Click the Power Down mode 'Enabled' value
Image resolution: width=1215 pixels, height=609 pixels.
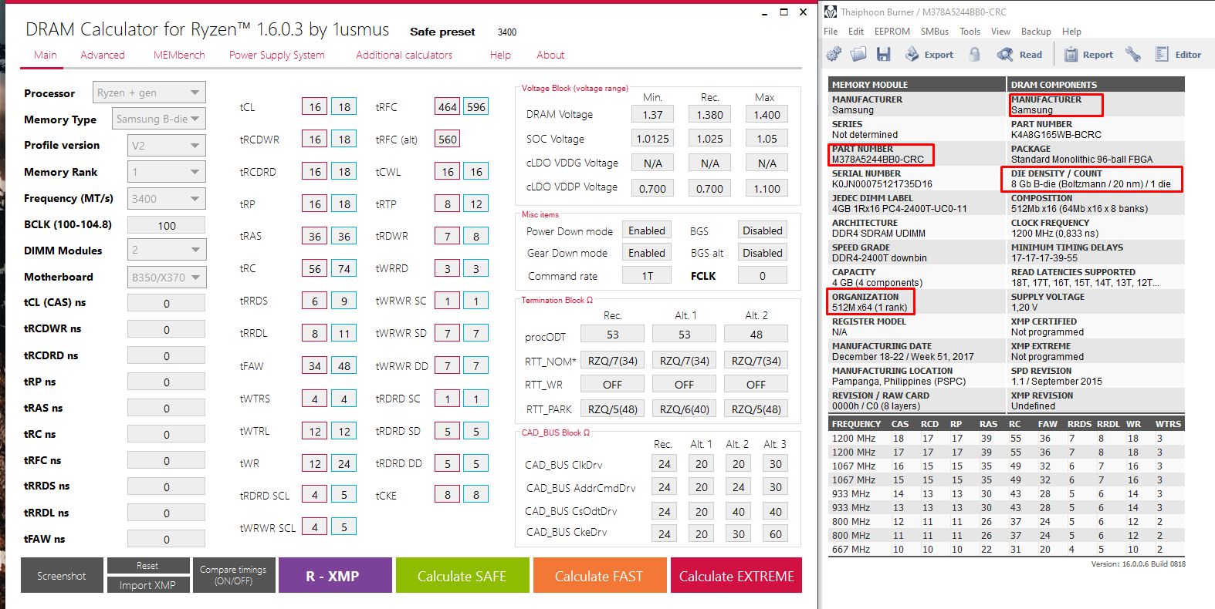[647, 230]
